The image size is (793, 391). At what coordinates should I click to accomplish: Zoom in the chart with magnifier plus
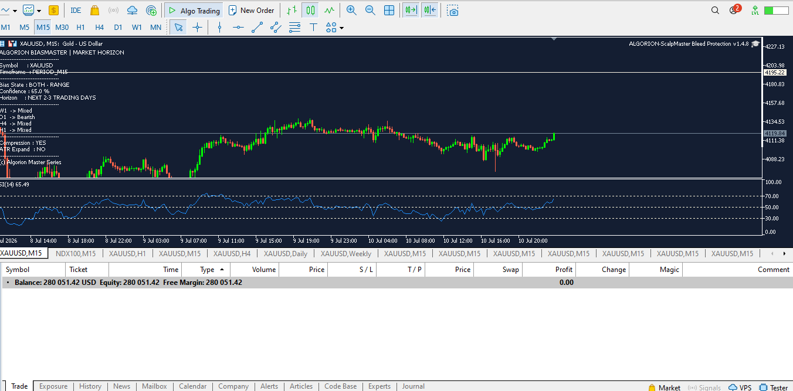coord(351,10)
